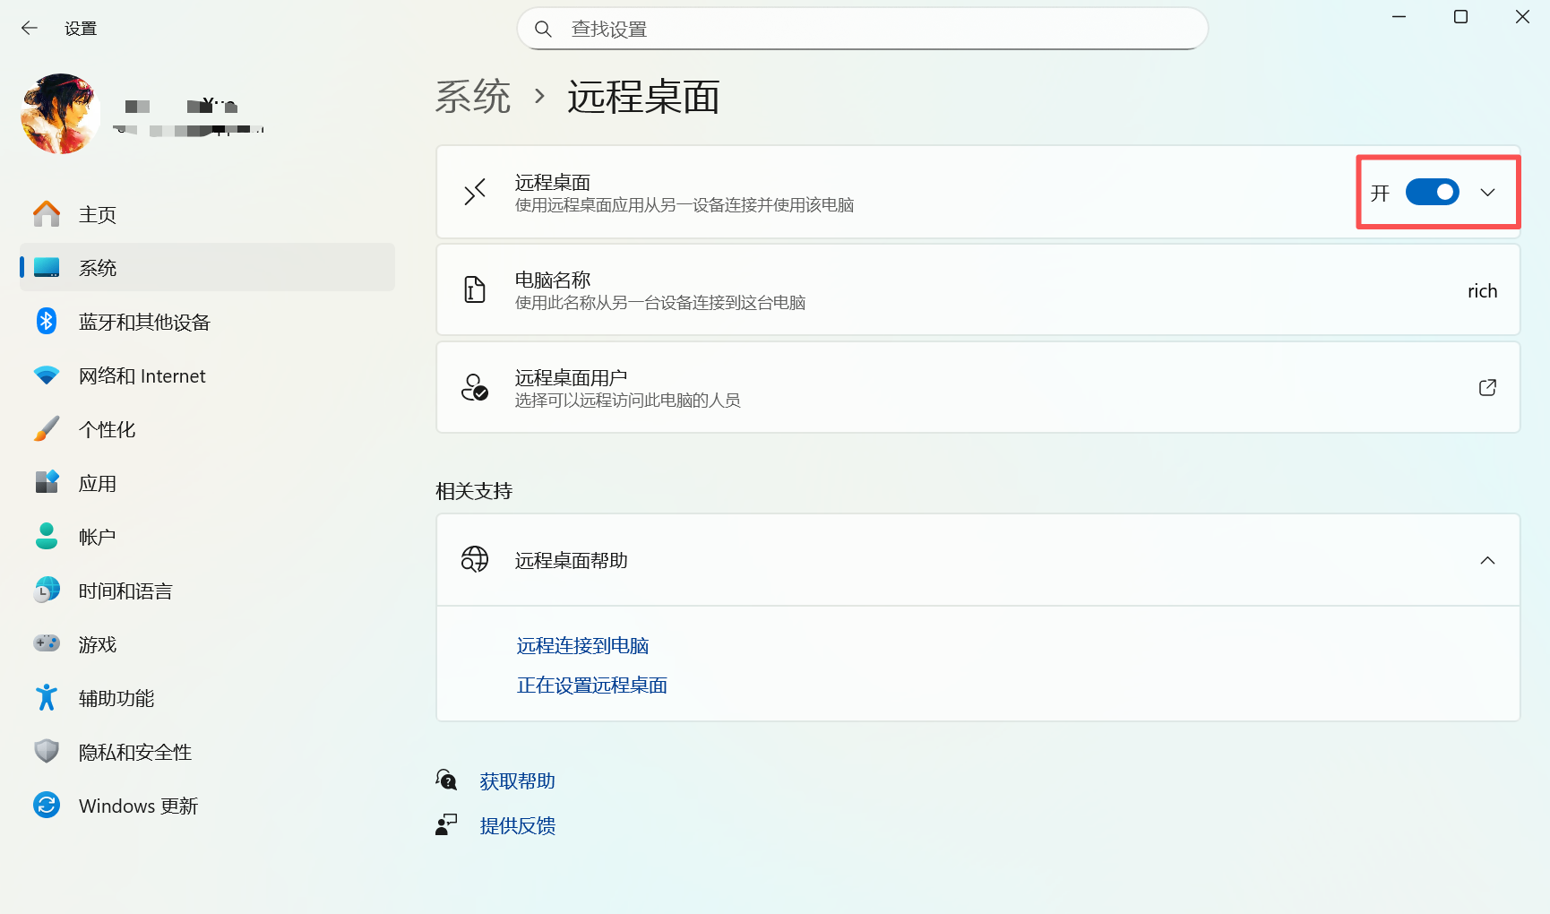Screen dimensions: 1550x914
Task: Click the 查找设置 search field
Action: tap(863, 29)
